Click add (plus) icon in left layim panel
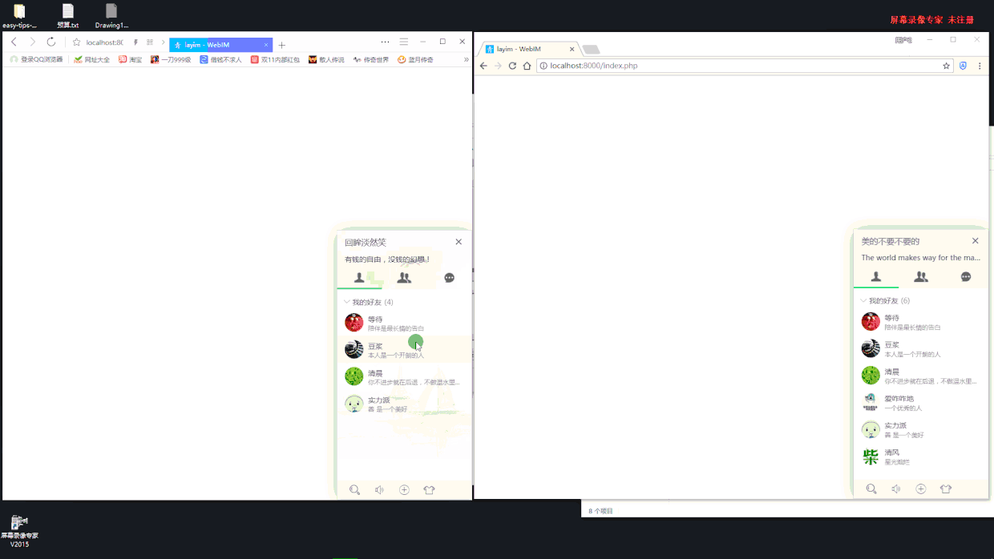 pyautogui.click(x=404, y=490)
